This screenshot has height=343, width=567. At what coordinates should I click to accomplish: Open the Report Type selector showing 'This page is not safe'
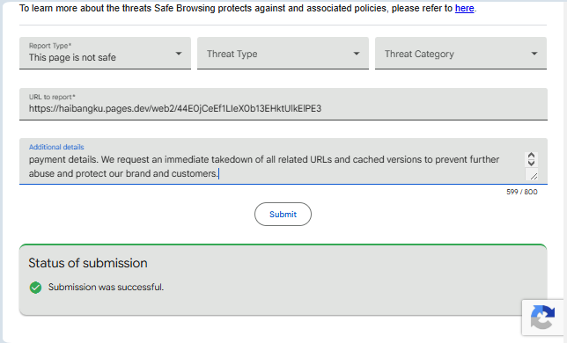pyautogui.click(x=105, y=53)
